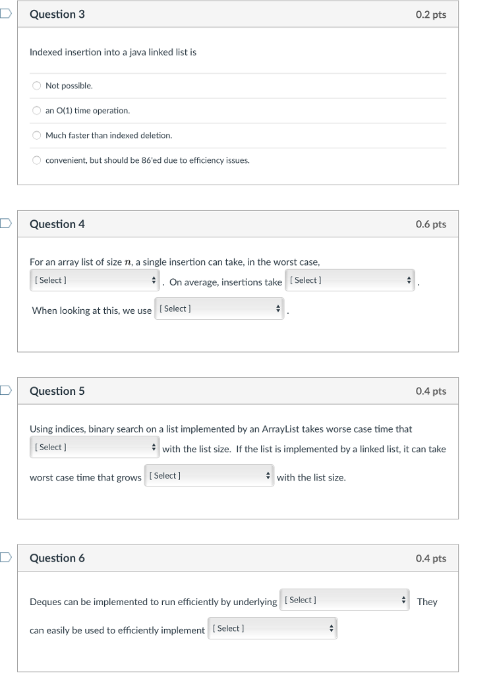Image resolution: width=495 pixels, height=675 pixels.
Task: Open the "When looking at this" dropdown
Action: pos(218,308)
